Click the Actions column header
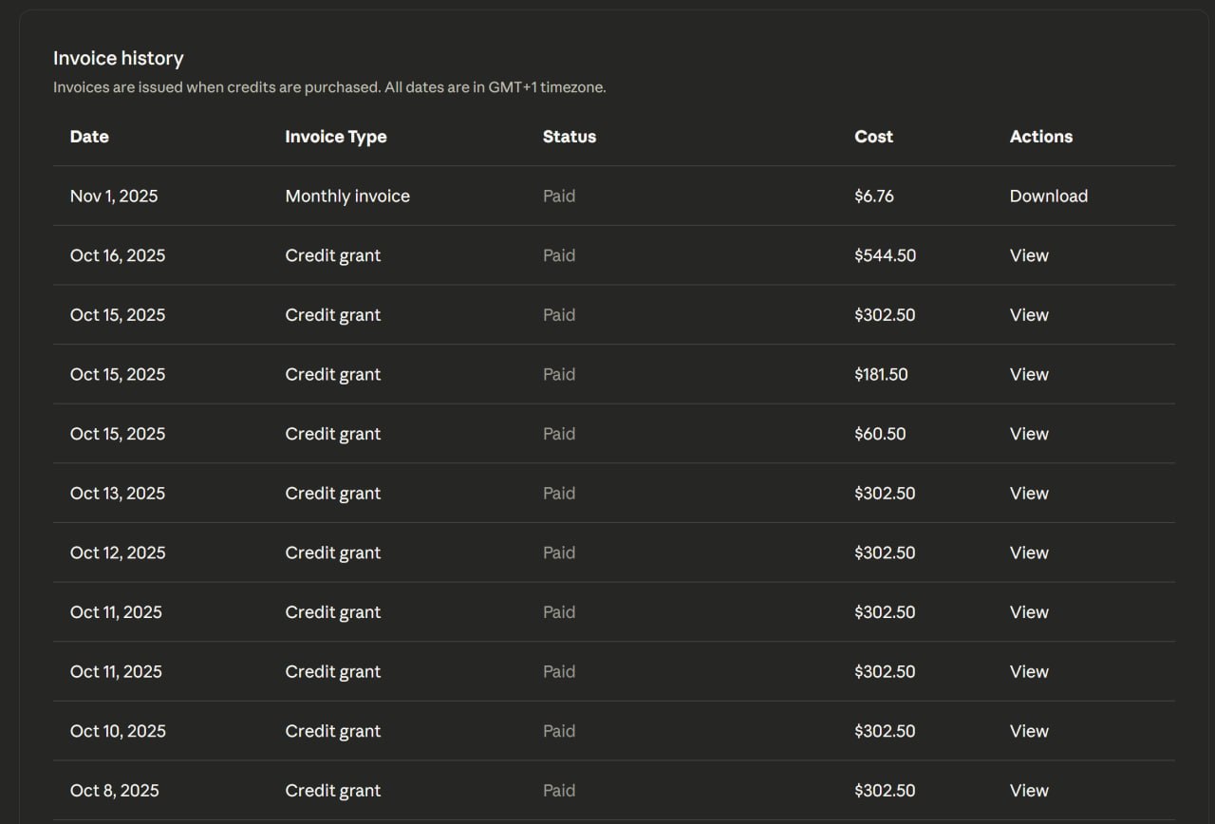The width and height of the screenshot is (1215, 824). pyautogui.click(x=1040, y=137)
